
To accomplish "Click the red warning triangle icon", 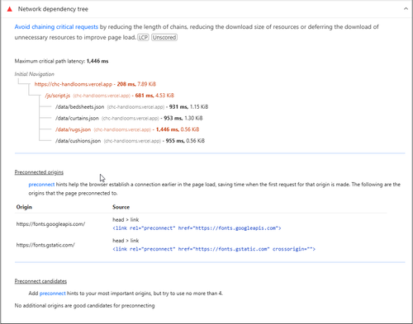I will point(10,9).
